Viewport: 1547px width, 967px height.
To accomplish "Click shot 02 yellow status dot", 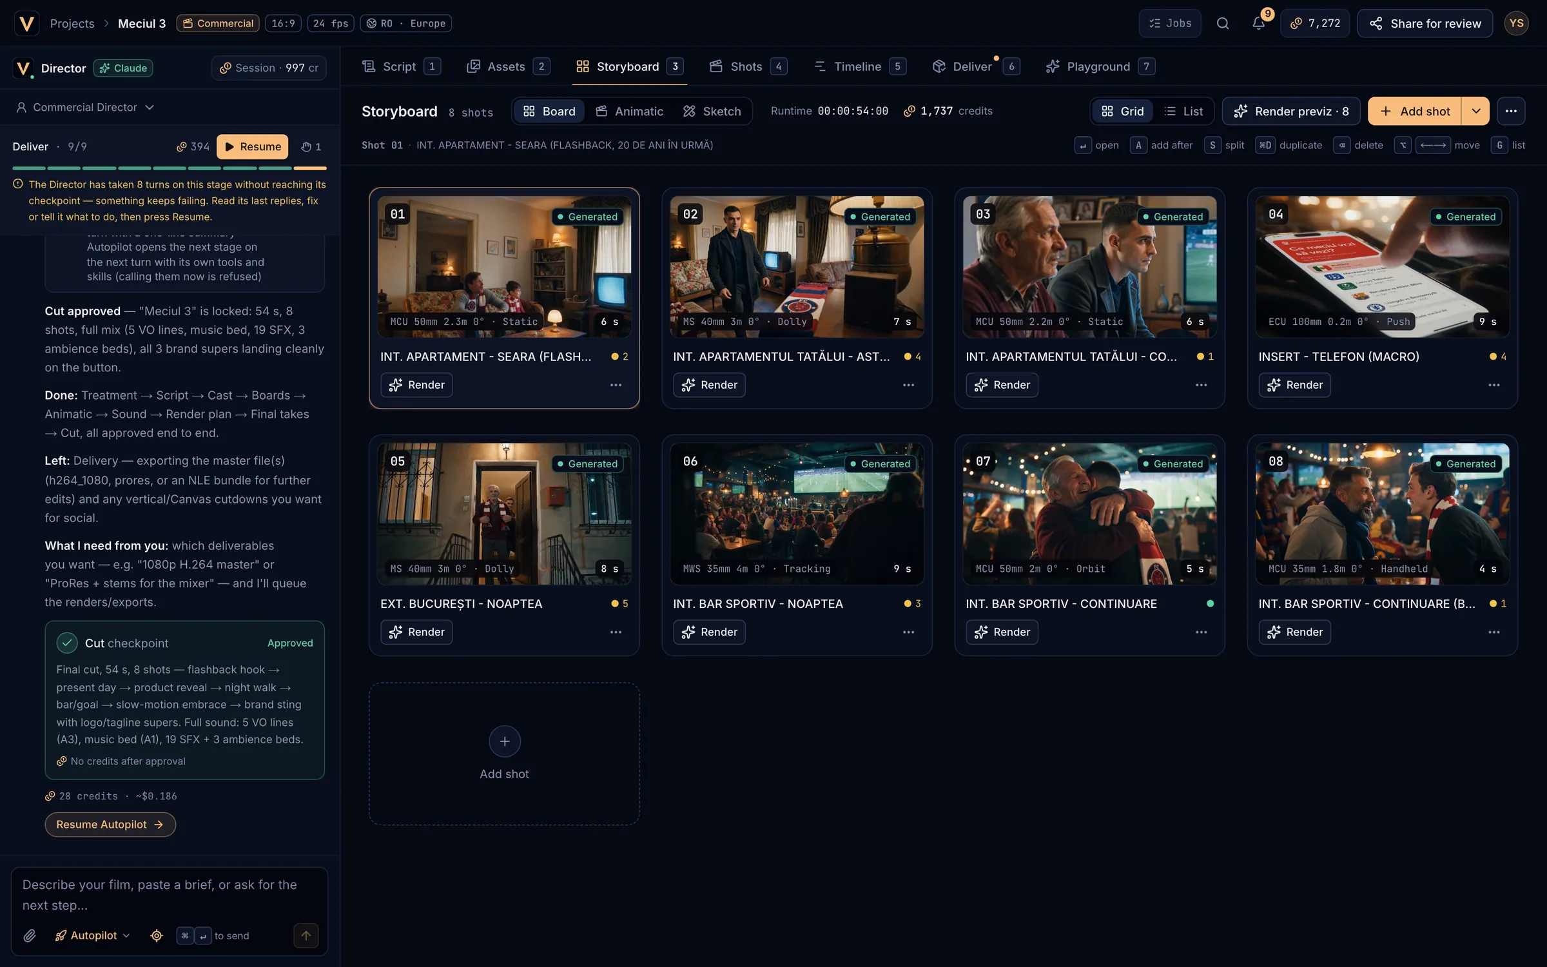I will [908, 356].
